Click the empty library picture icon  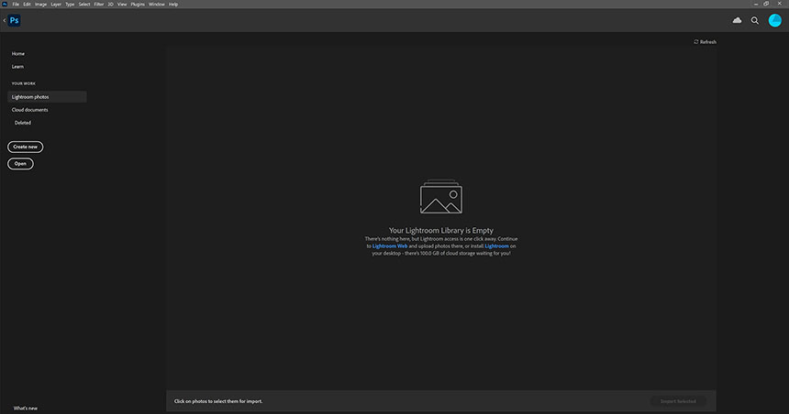coord(440,196)
